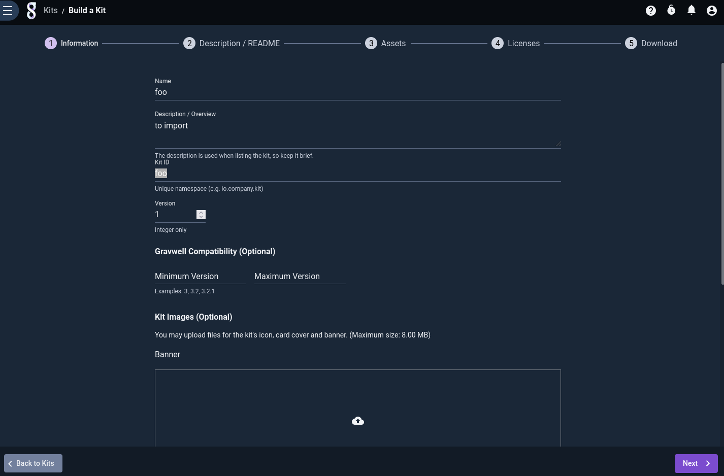Click Back to Kits button
Viewport: 724px width, 476px height.
coord(34,463)
